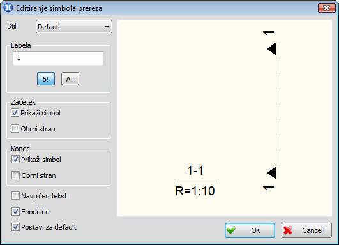The width and height of the screenshot is (339, 245).
Task: Click the 5! label button
Action: point(46,79)
